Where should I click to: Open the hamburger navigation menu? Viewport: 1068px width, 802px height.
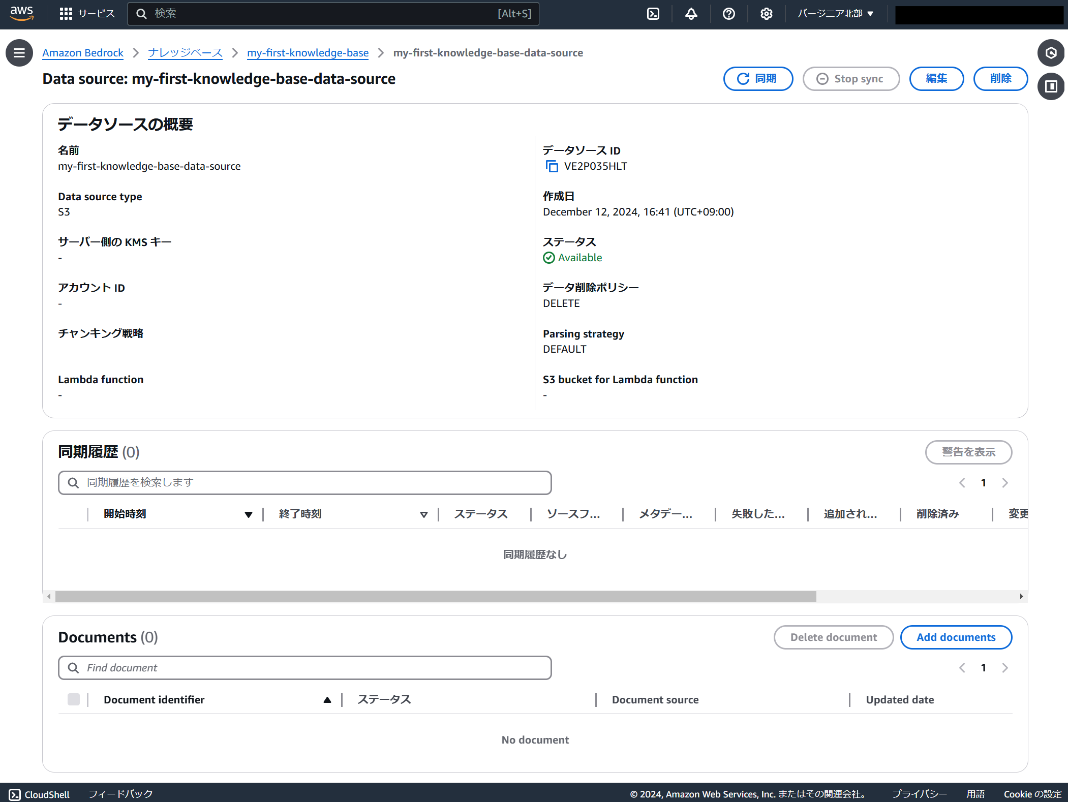point(19,53)
